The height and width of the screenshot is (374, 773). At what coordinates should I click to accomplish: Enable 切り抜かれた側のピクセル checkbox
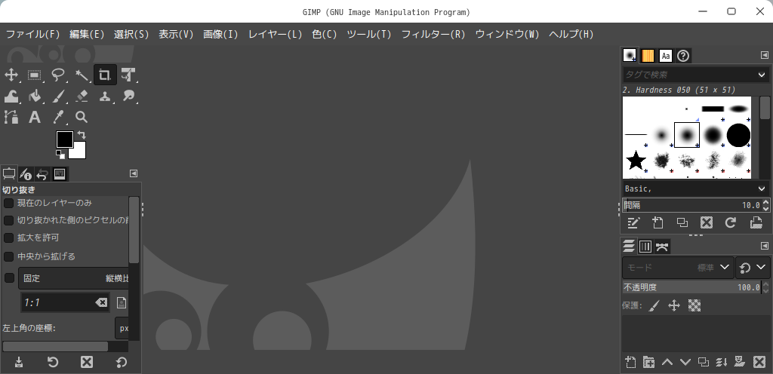[x=9, y=220]
